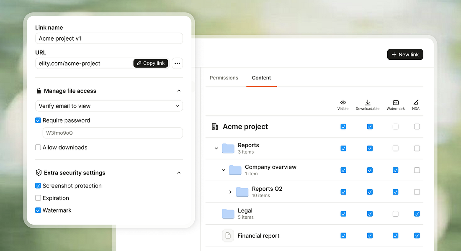461x251 pixels.
Task: Uncheck Screenshot protection
Action: click(x=38, y=186)
